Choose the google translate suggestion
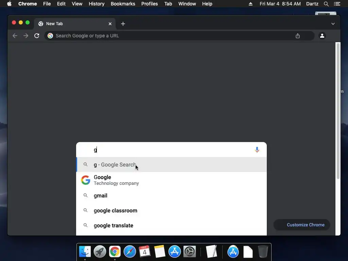 coord(171,225)
